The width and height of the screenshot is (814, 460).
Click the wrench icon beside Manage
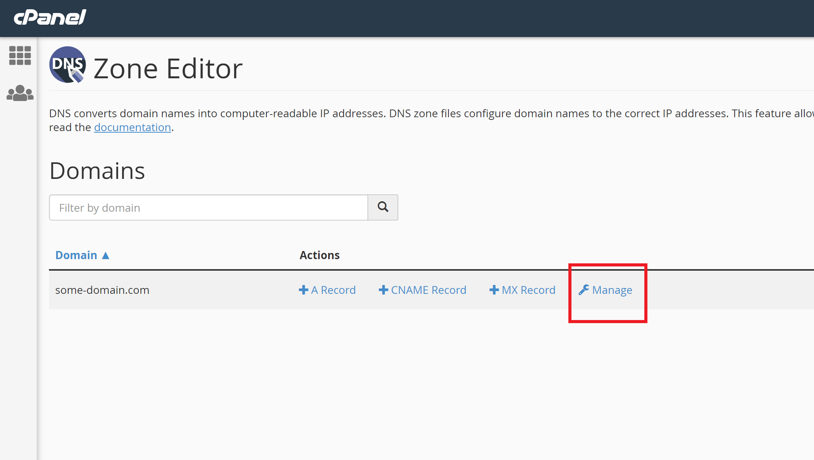coord(584,290)
